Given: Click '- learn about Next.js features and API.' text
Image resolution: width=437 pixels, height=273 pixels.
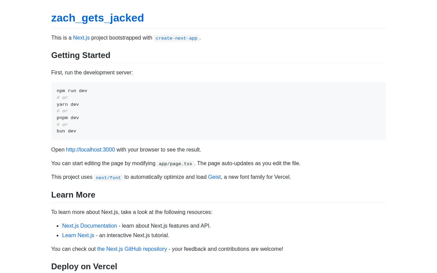Looking at the screenshot, I should (x=165, y=226).
